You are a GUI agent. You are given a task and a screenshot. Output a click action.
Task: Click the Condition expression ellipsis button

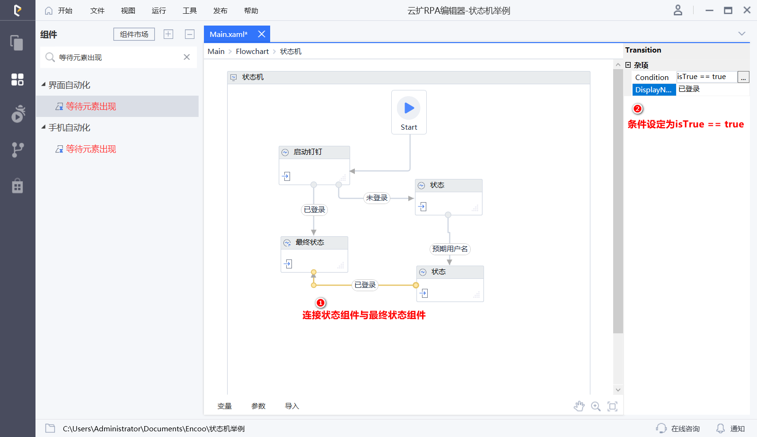tap(743, 77)
